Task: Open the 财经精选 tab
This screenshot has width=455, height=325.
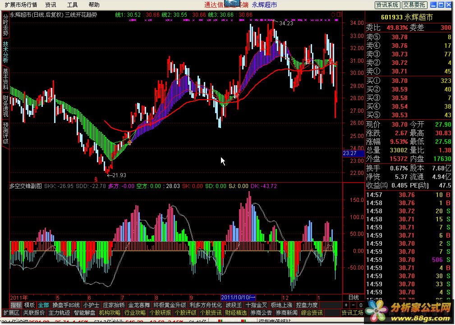Action: [236, 313]
